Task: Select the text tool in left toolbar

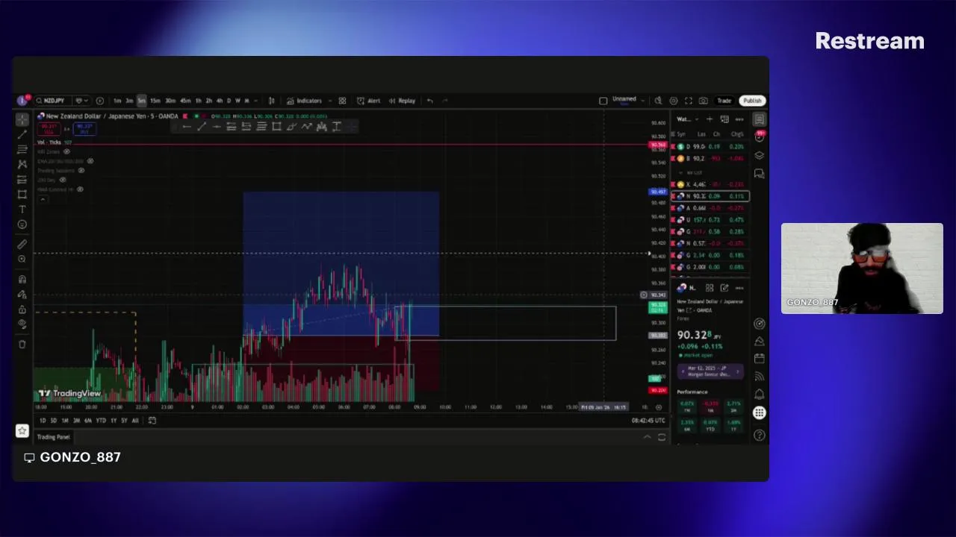Action: pos(22,210)
